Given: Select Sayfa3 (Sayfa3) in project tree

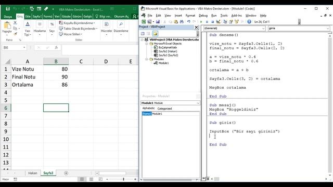Looking at the screenshot, I should click(168, 56).
